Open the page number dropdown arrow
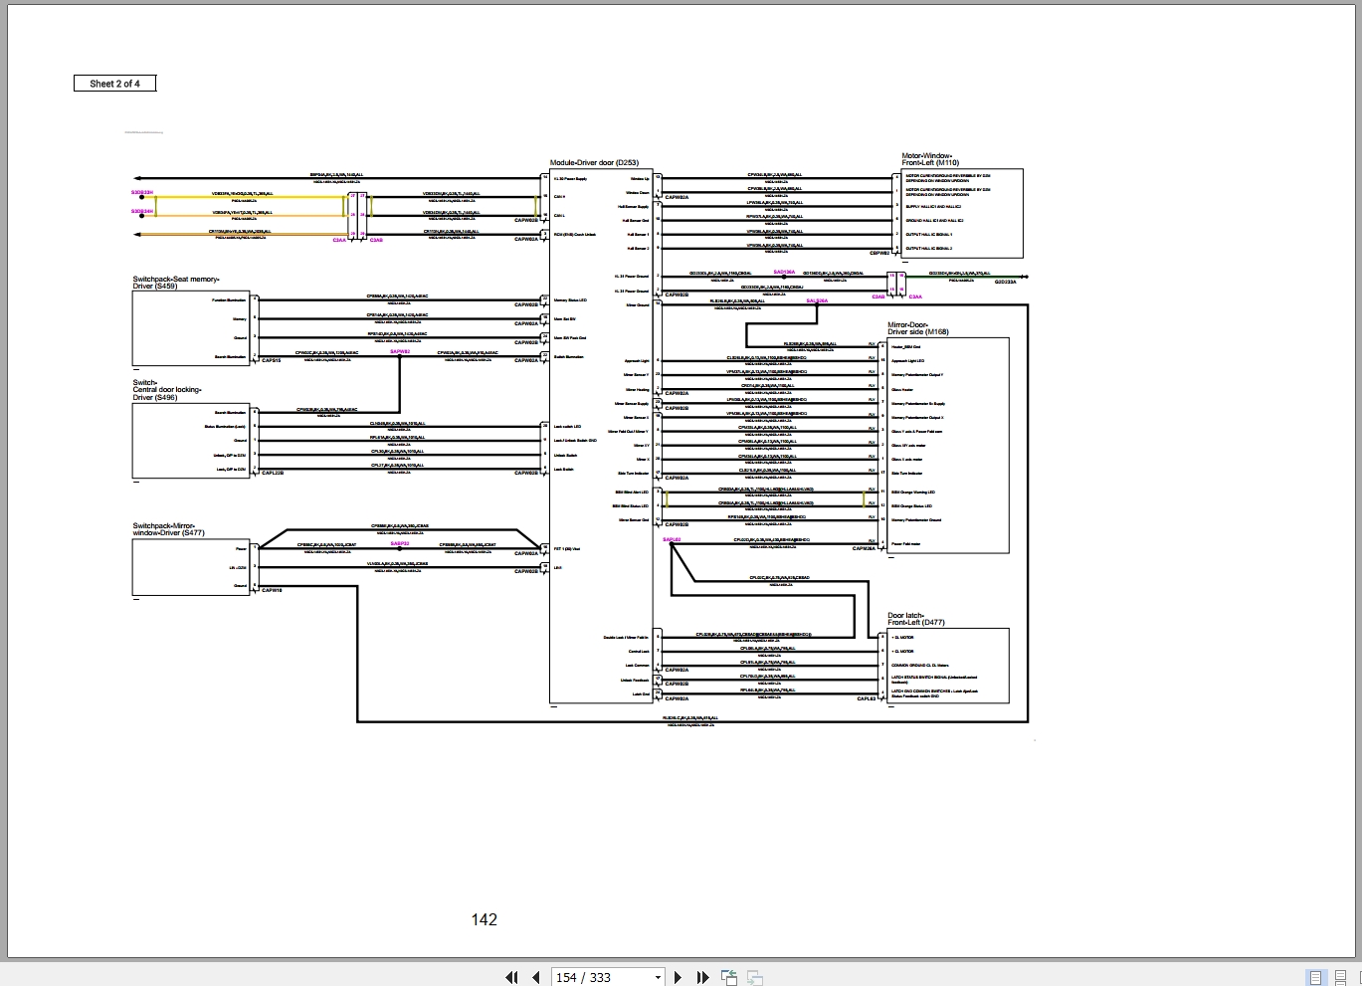The image size is (1362, 986). tap(658, 977)
